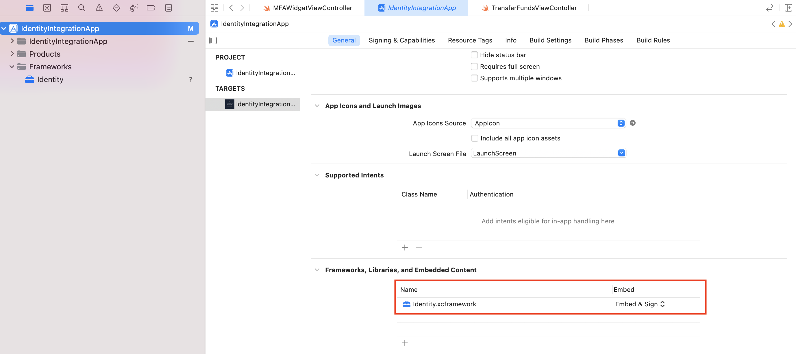
Task: Open the Issue navigator warning icon
Action: pos(99,8)
